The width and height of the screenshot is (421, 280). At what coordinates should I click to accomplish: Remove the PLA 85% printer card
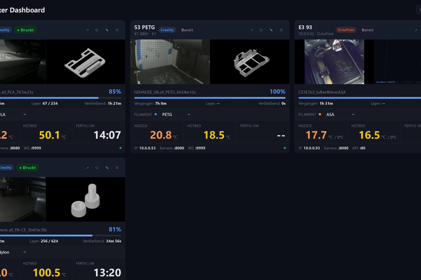coord(117,30)
